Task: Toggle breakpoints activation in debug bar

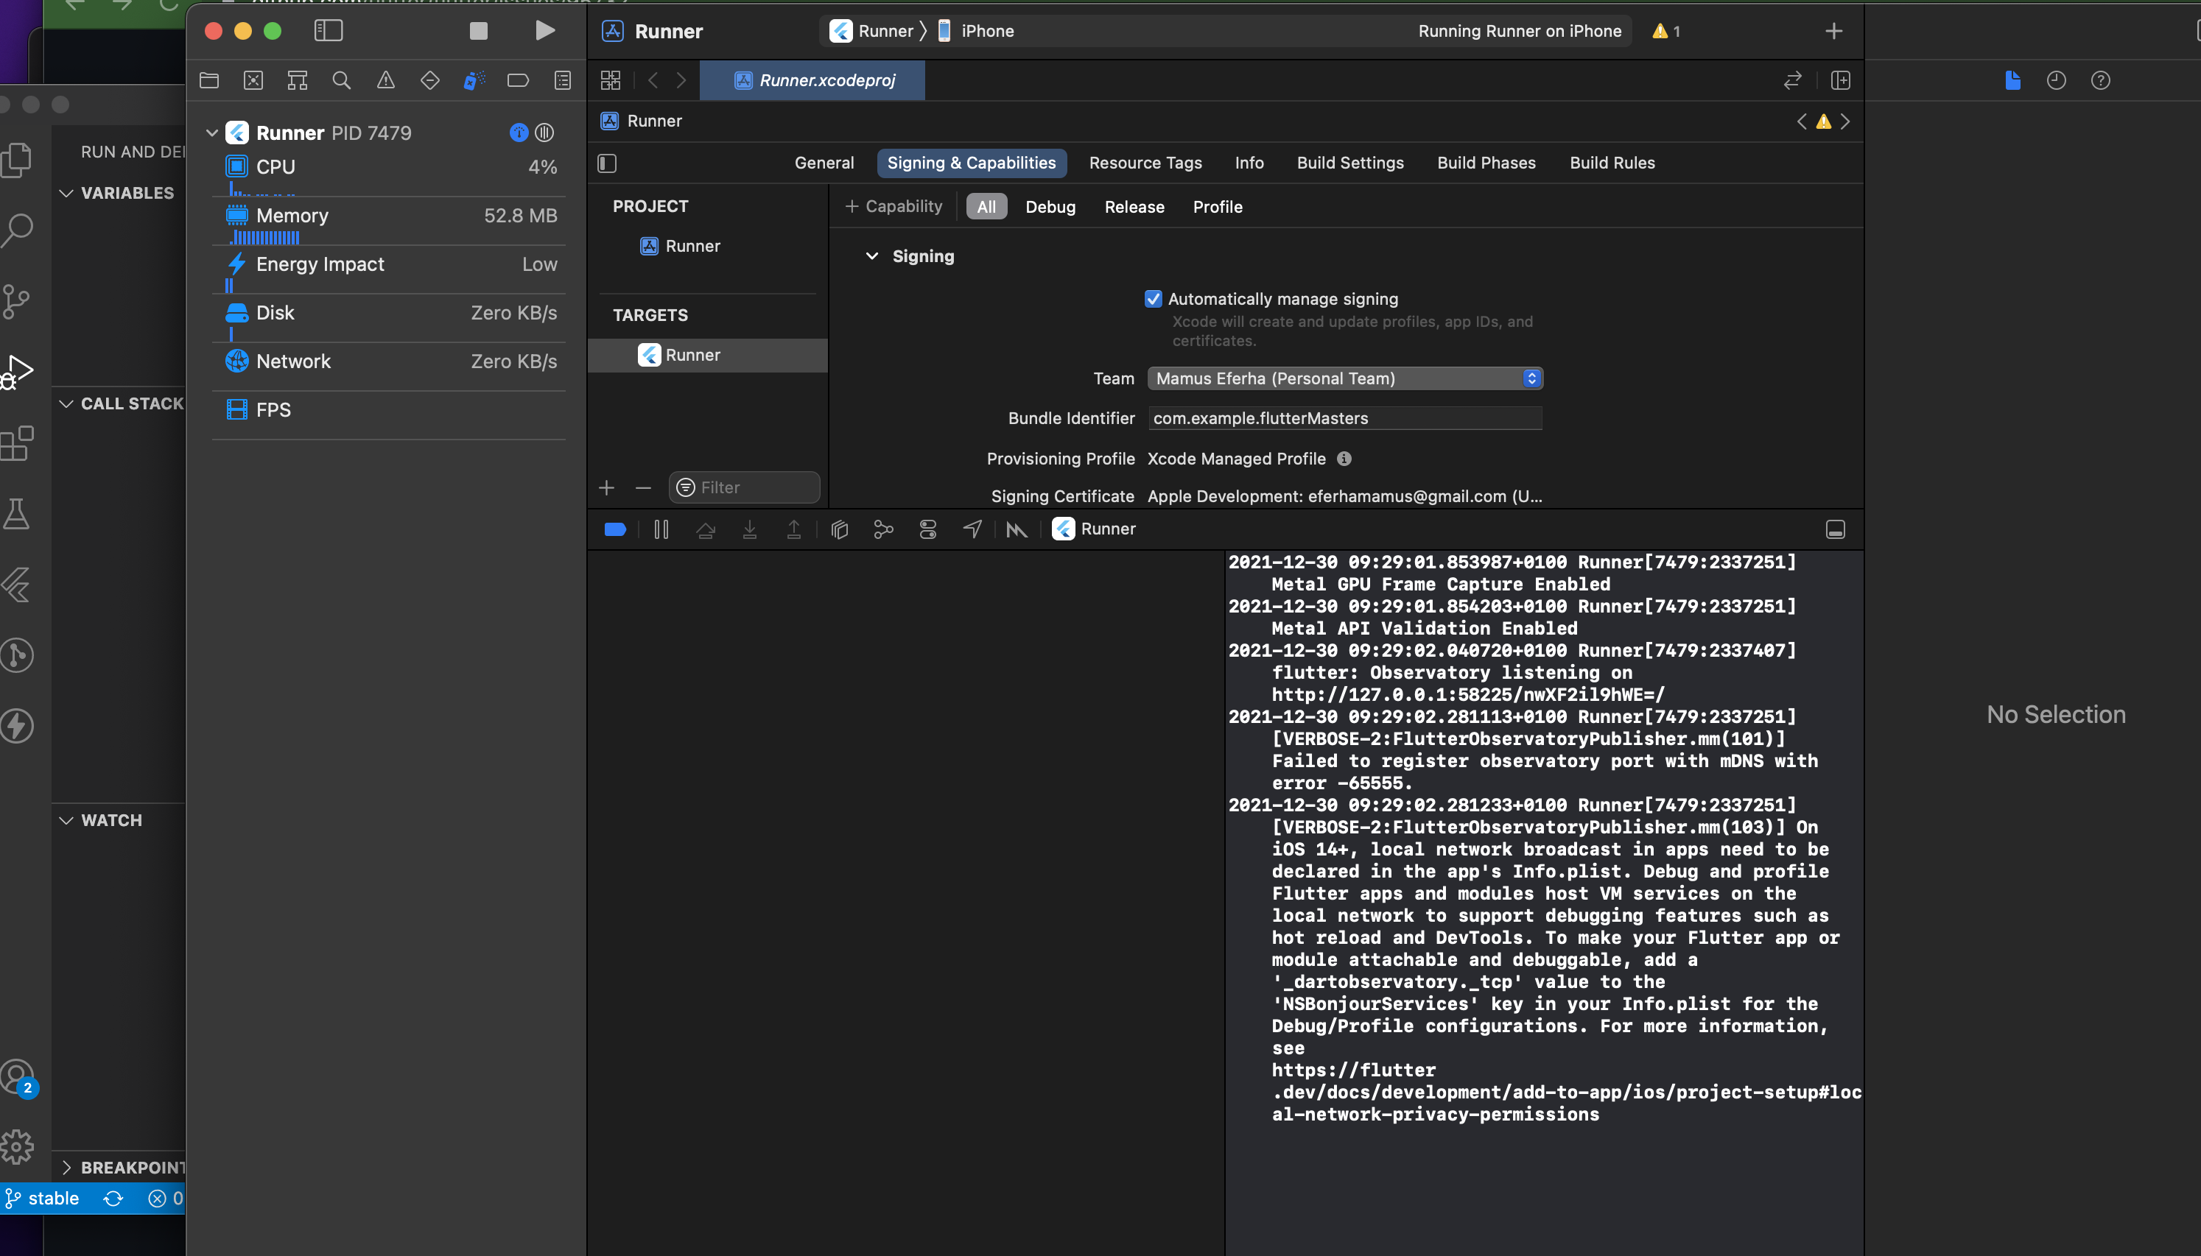Action: pos(615,529)
